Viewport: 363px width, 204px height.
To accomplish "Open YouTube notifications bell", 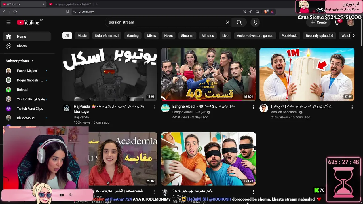I will pyautogui.click(x=337, y=22).
